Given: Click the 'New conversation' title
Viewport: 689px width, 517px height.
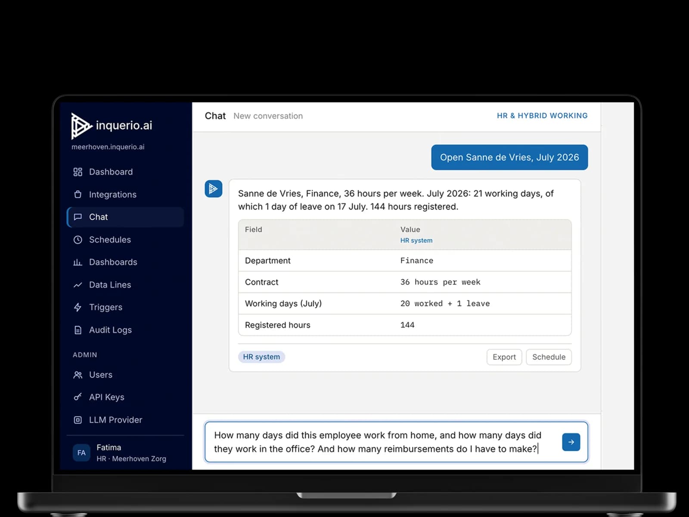Looking at the screenshot, I should (x=268, y=116).
